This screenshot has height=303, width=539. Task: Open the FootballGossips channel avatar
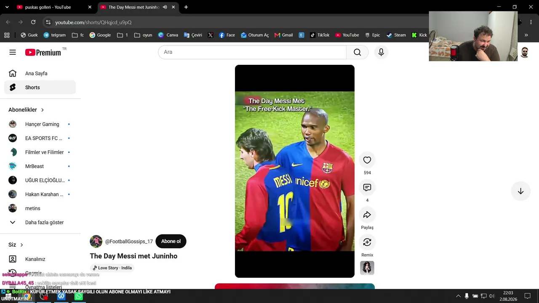tap(96, 242)
